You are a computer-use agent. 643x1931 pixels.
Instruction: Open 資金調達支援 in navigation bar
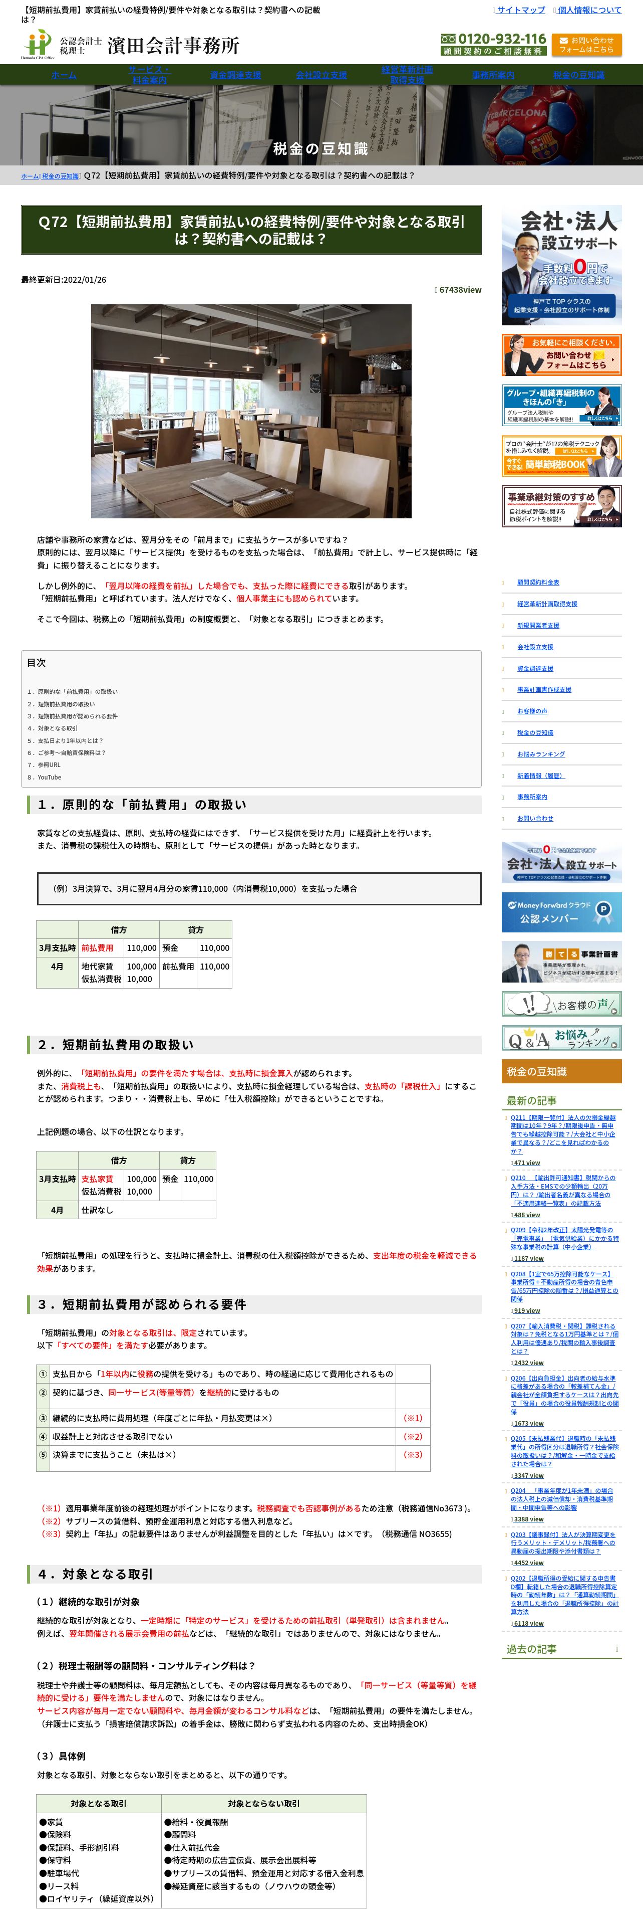pyautogui.click(x=236, y=75)
